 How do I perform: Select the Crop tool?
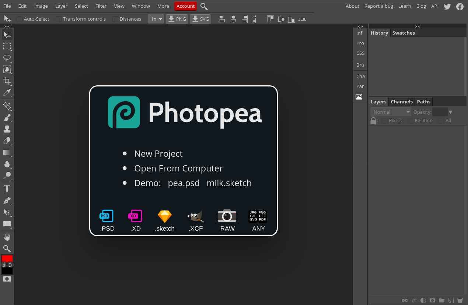tap(7, 81)
